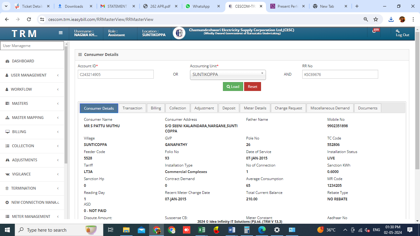Open a new Chrome tab with plus
The width and height of the screenshot is (420, 236).
357,6
